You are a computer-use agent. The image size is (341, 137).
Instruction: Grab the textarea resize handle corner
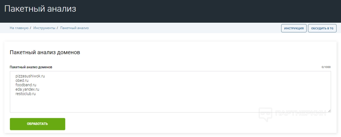(329, 111)
